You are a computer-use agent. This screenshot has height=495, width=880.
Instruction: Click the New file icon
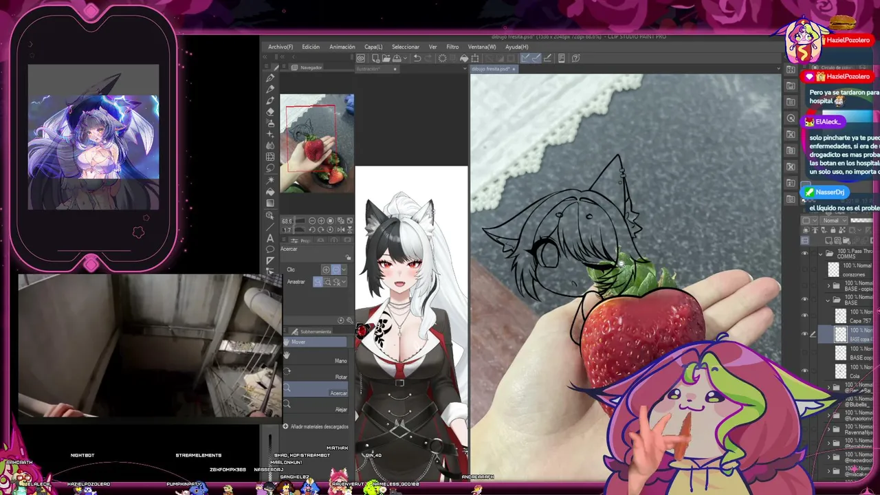click(375, 58)
